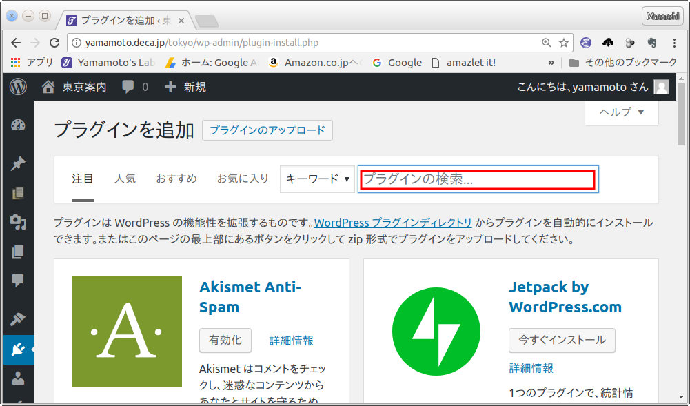Open the Users icon in sidebar

point(18,378)
